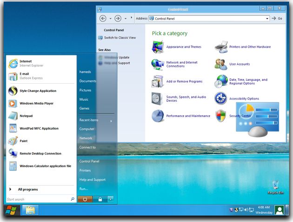The width and height of the screenshot is (293, 222).
Task: Open Back button history dropdown arrow
Action: (x=110, y=19)
